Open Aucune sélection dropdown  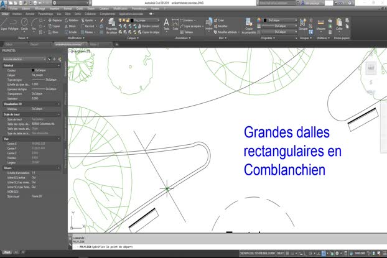(24, 59)
